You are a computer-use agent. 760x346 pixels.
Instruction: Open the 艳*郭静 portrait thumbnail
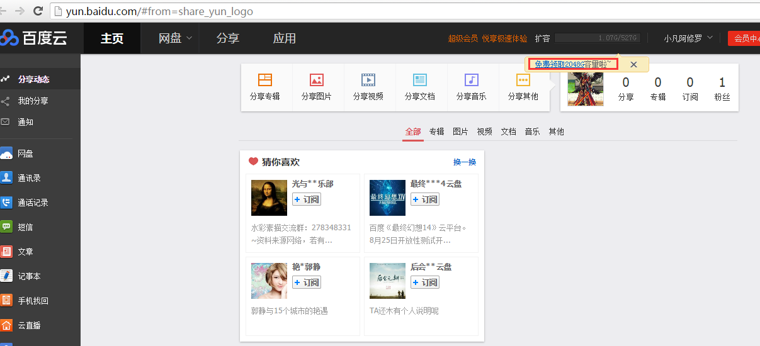pyautogui.click(x=269, y=281)
